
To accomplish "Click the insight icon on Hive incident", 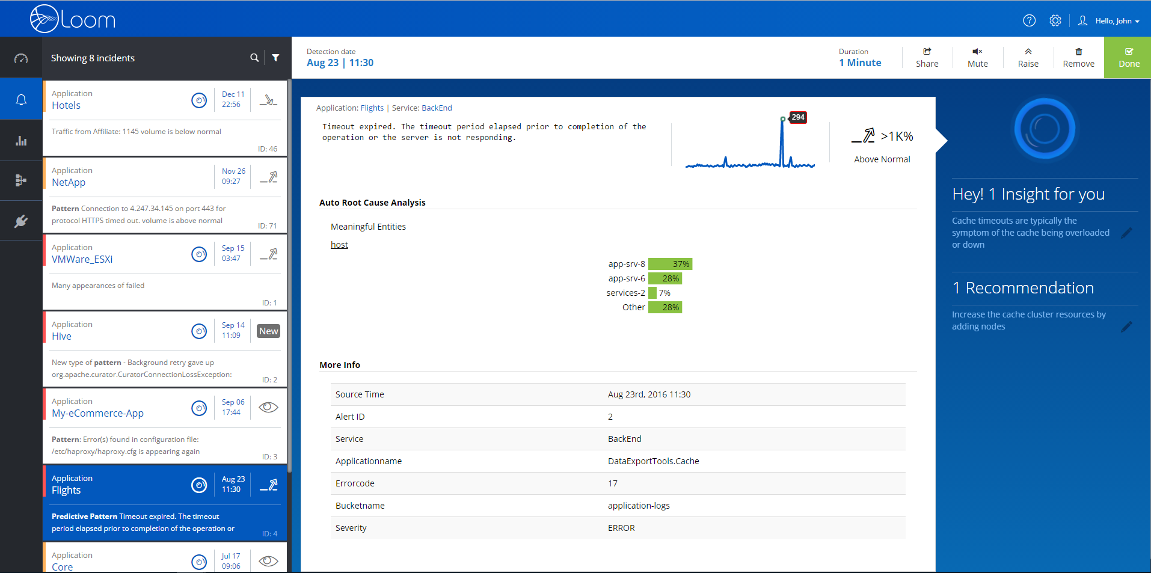I will 199,331.
